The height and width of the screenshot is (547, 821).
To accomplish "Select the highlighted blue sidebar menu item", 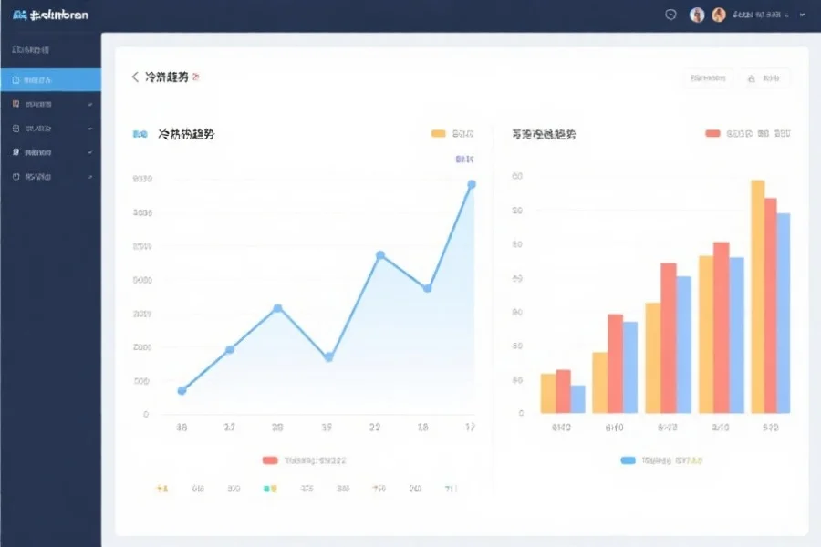I will [50, 80].
